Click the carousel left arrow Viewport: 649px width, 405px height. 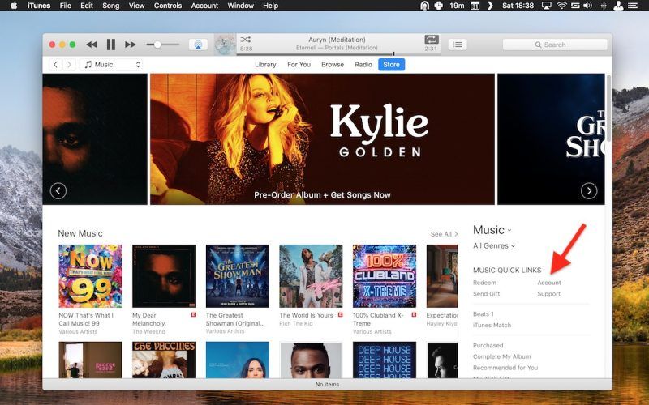point(58,191)
